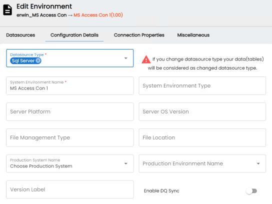Click the MS Access Con 1(1.00) breadcrumb link
Screen dimensions: 272x204
pos(98,15)
